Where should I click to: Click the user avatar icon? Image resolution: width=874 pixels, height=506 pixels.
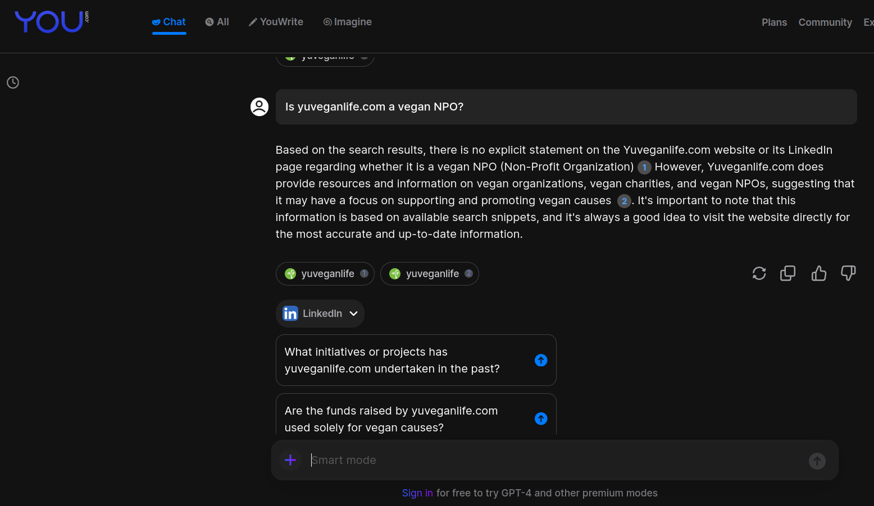pyautogui.click(x=260, y=107)
